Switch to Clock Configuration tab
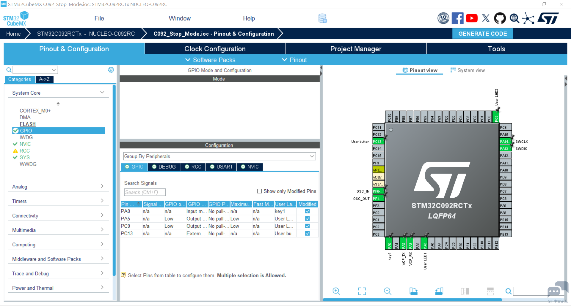This screenshot has height=306, width=571. [215, 49]
